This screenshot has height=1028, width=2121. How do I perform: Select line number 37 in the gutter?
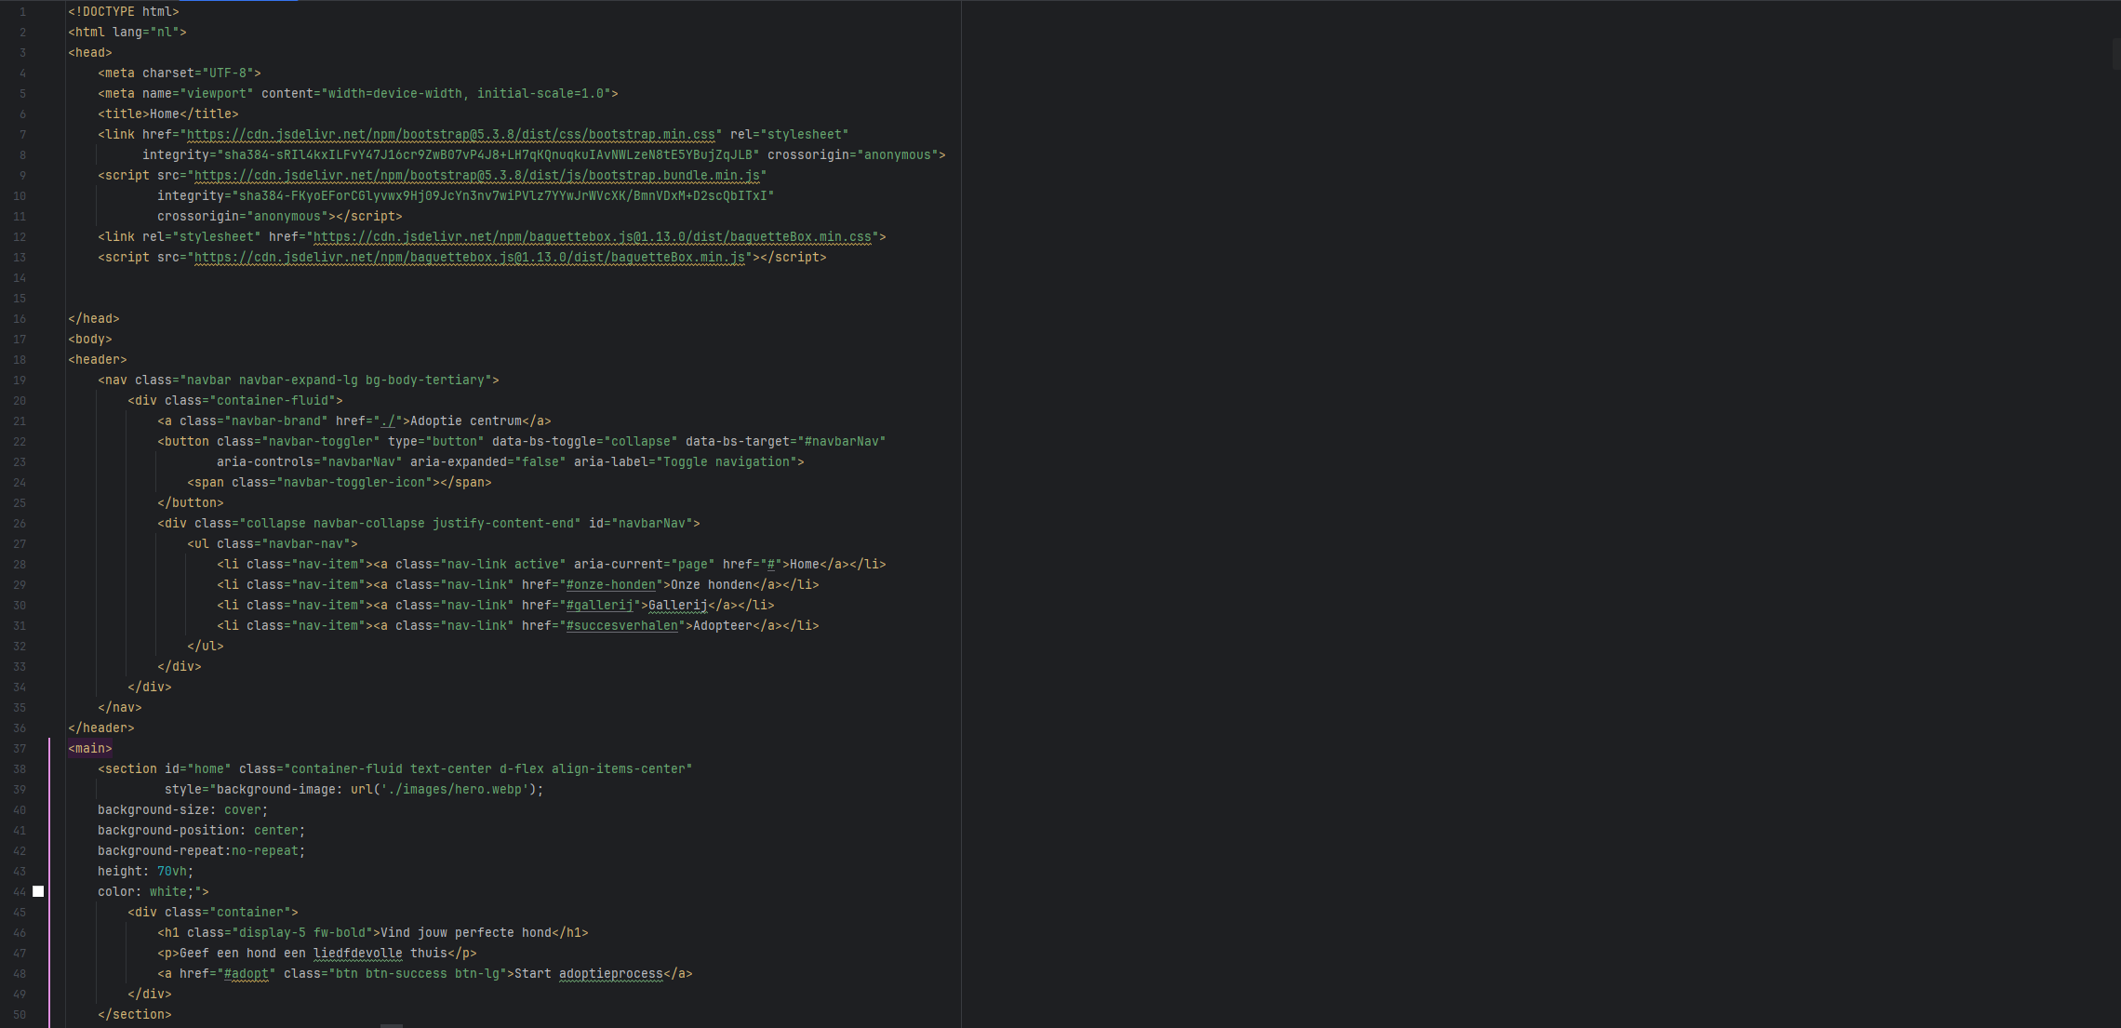click(20, 749)
